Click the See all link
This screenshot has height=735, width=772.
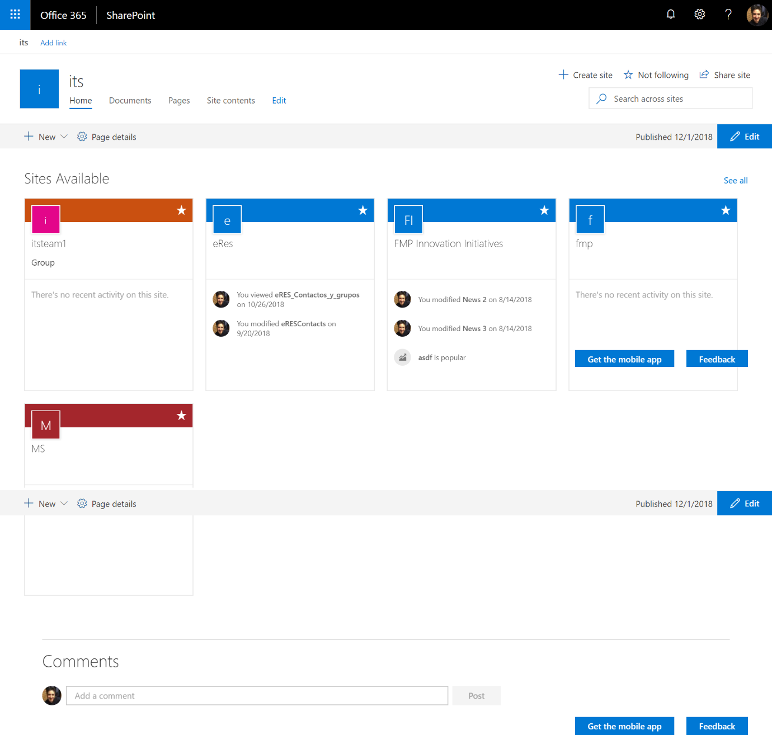point(735,180)
